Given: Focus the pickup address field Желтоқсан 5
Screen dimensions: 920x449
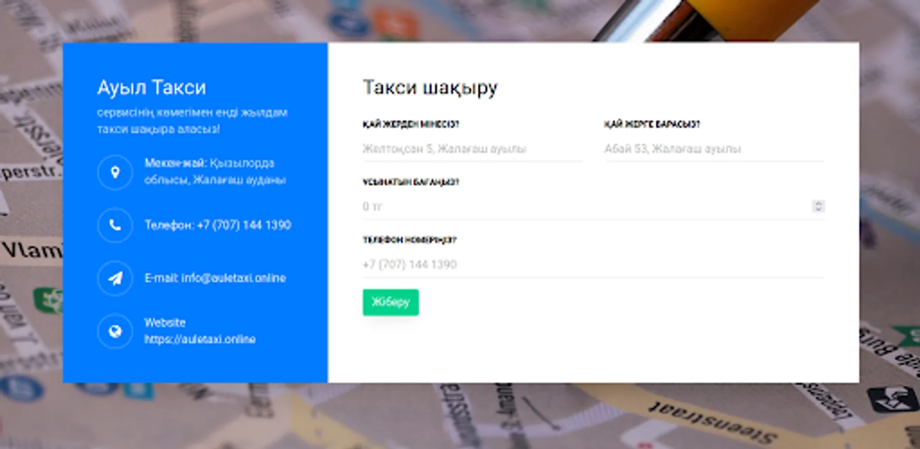Looking at the screenshot, I should point(472,149).
